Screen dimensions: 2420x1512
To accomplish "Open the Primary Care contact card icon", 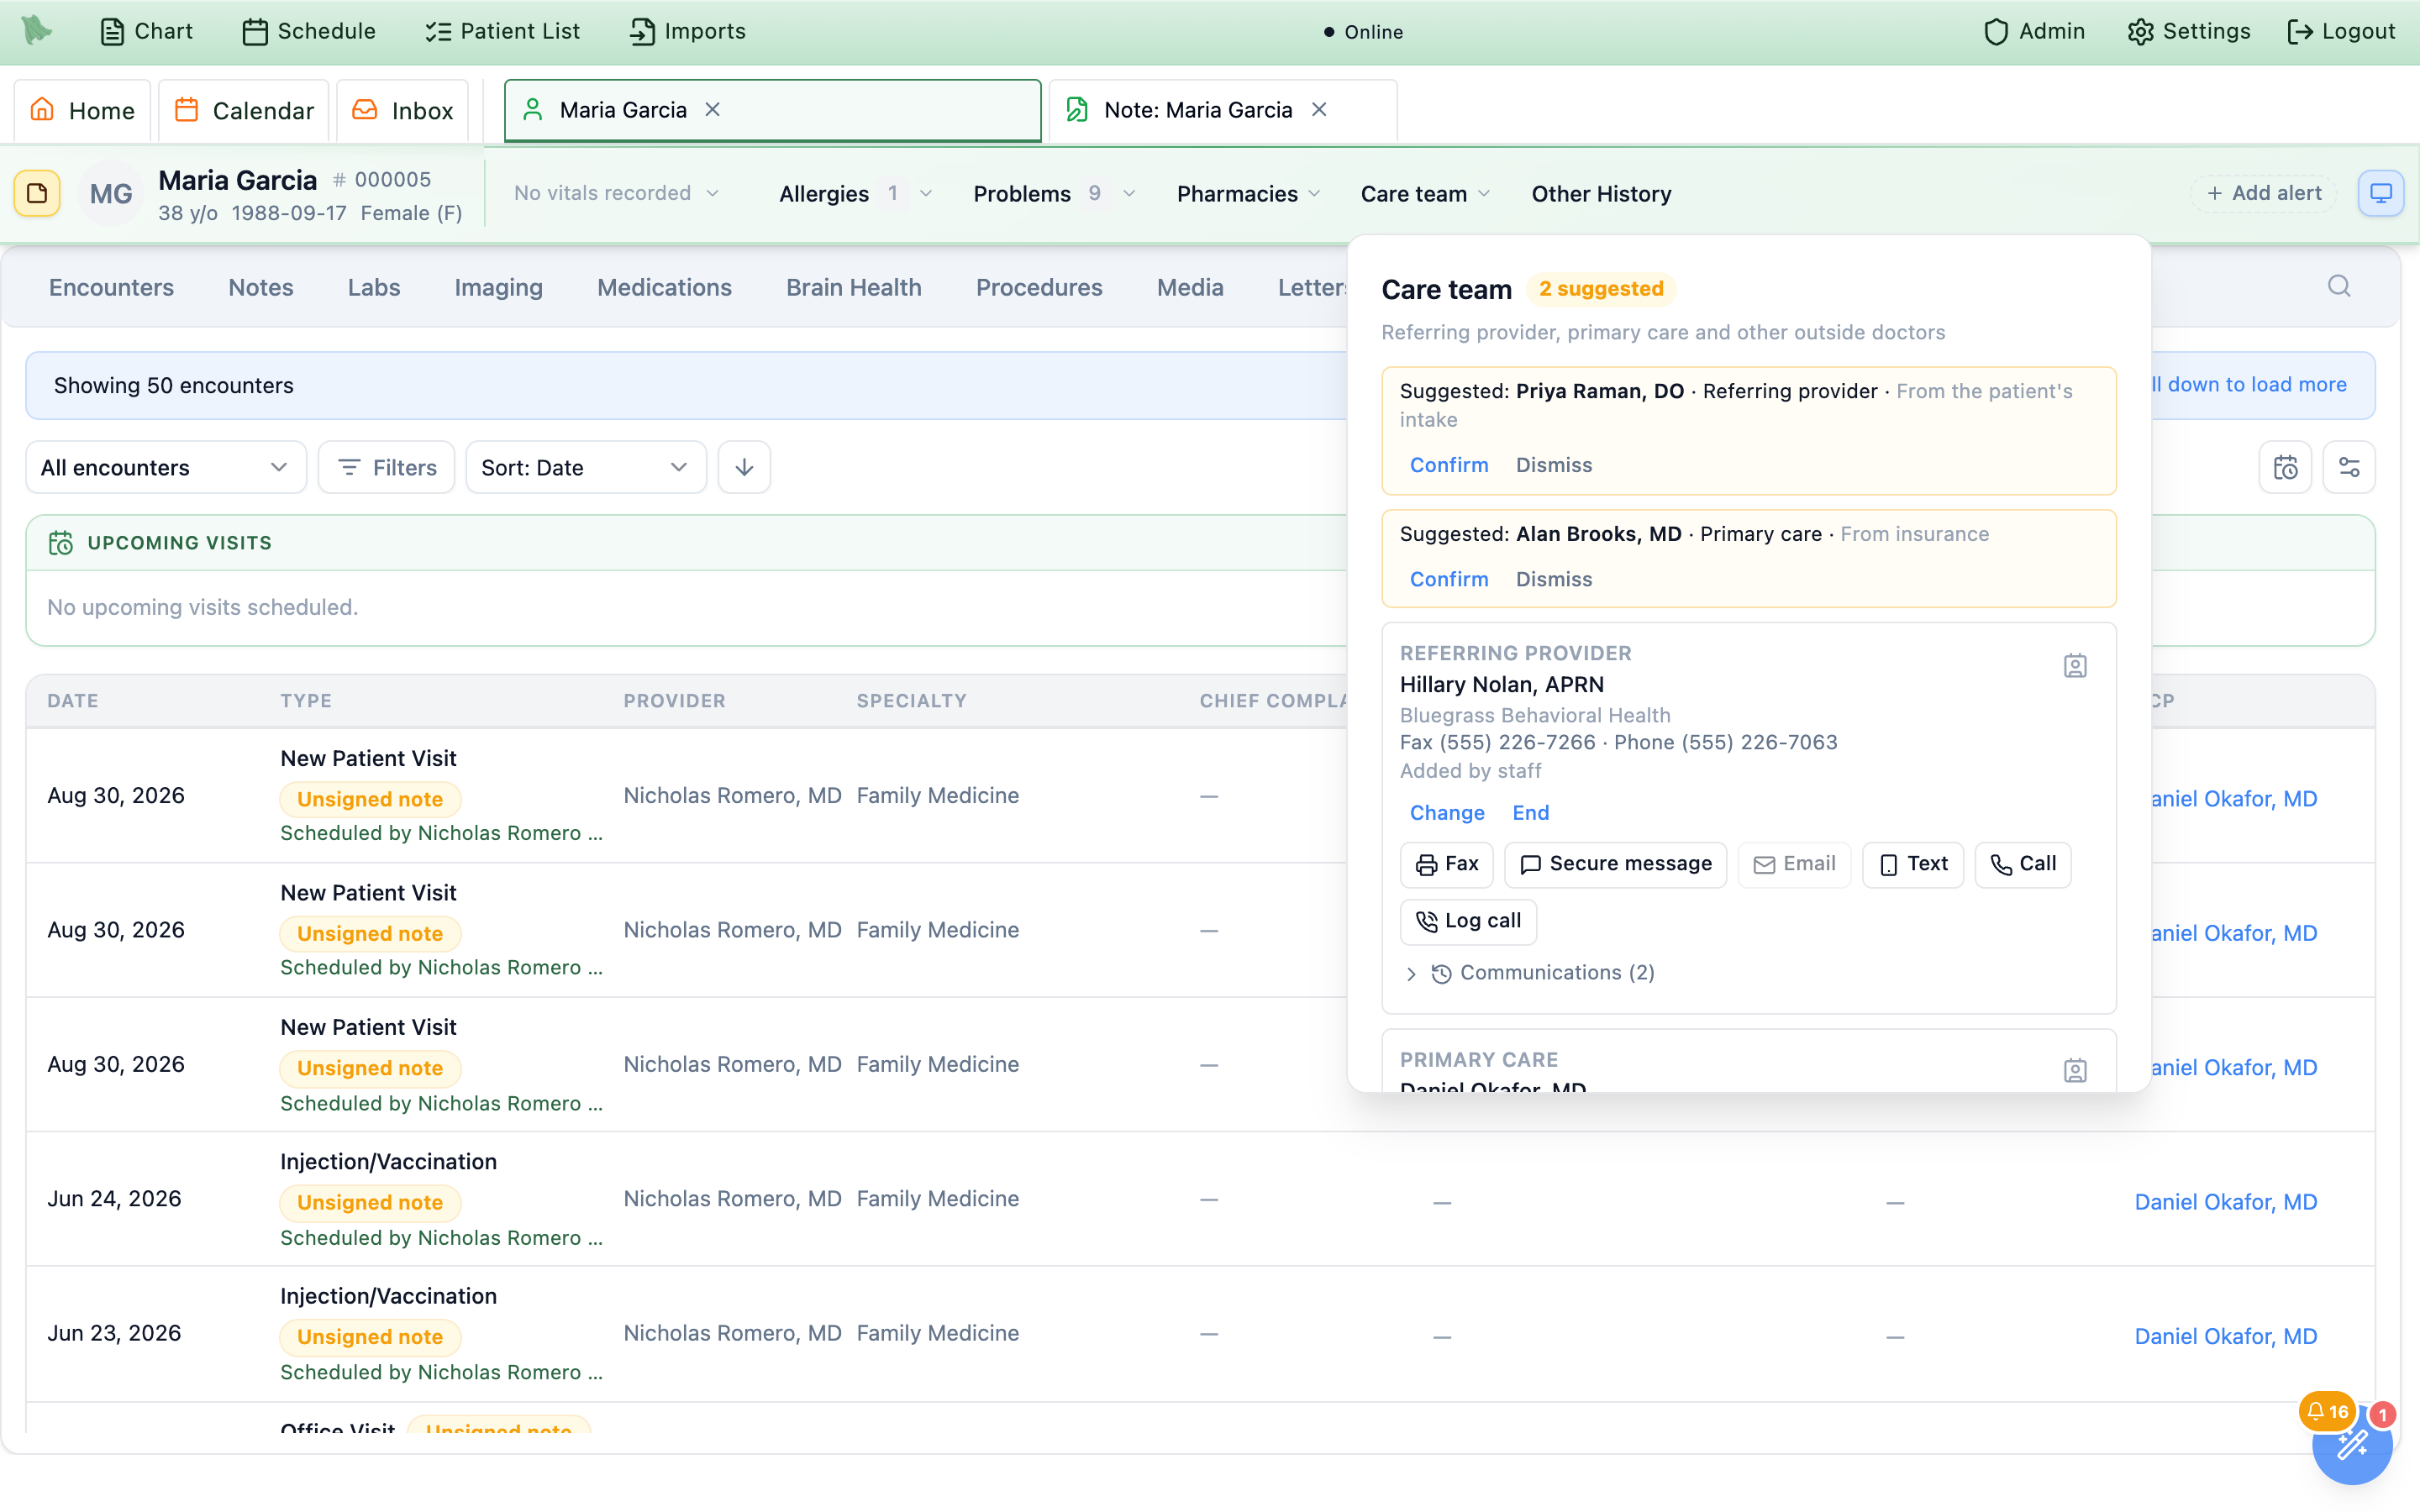I will (x=2075, y=1070).
